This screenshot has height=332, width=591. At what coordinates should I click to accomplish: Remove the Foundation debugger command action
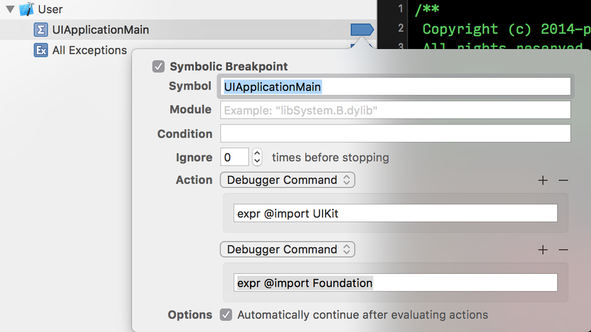(563, 250)
